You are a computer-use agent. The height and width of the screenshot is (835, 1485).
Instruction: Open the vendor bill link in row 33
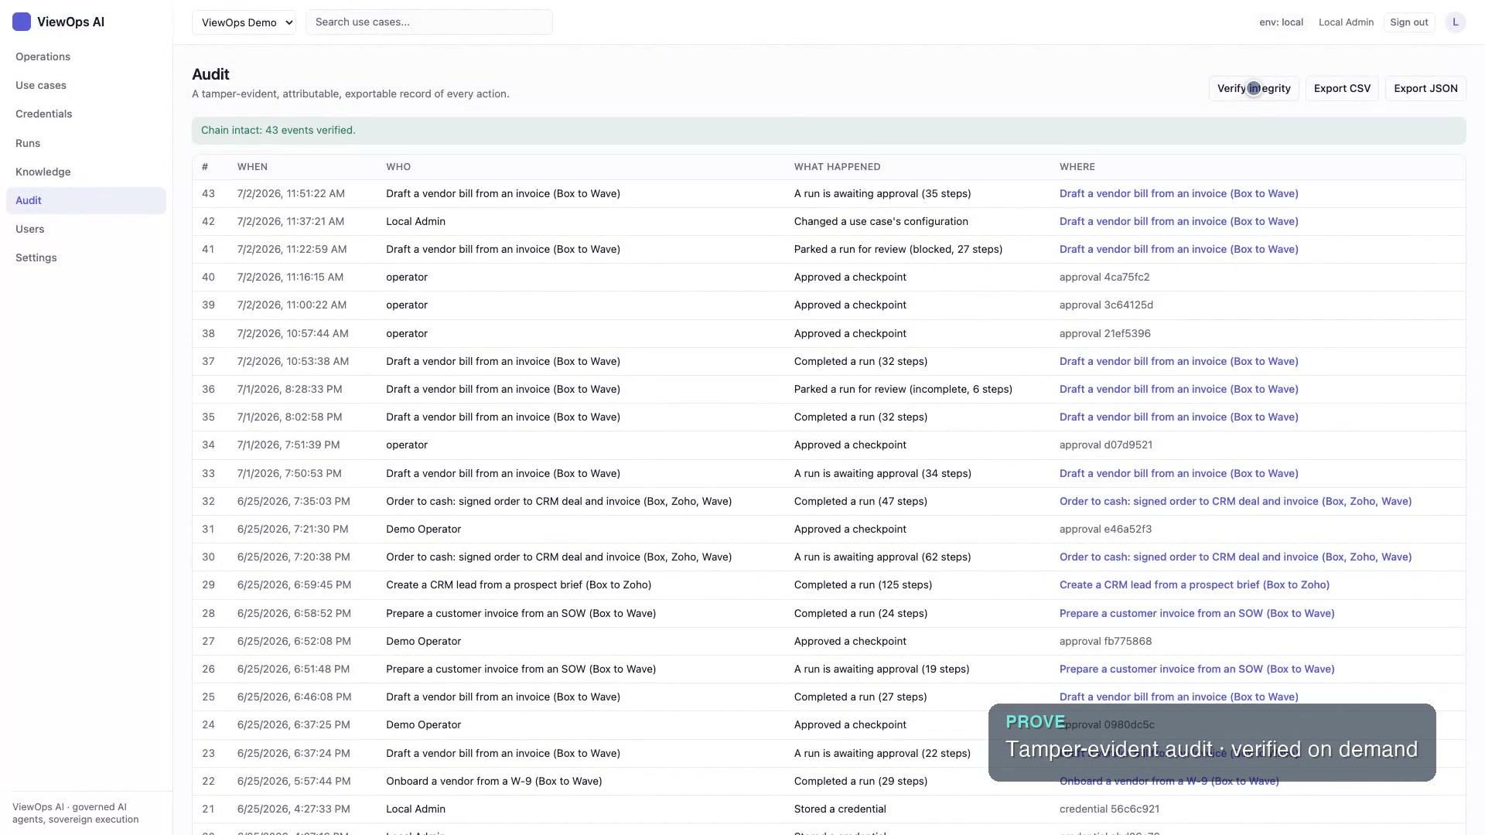[1179, 473]
